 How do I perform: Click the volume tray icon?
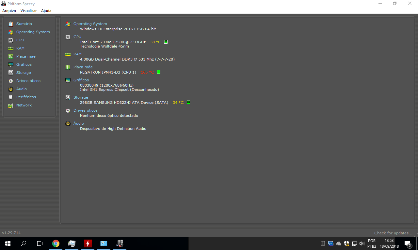[x=362, y=243]
